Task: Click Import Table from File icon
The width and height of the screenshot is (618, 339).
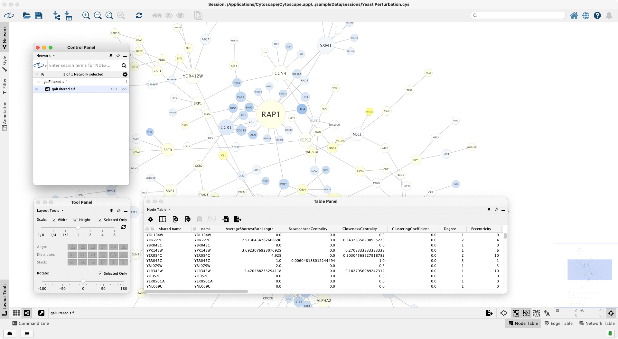Action: 69,15
